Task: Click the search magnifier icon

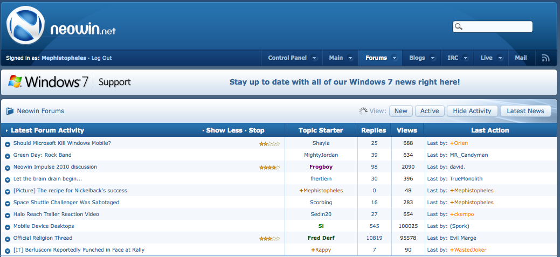Action: (x=459, y=27)
